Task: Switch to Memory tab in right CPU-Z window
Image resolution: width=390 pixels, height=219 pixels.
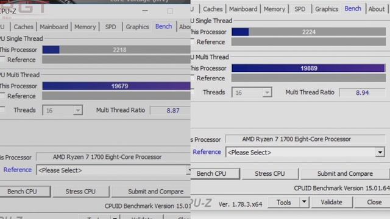Action: point(274,9)
